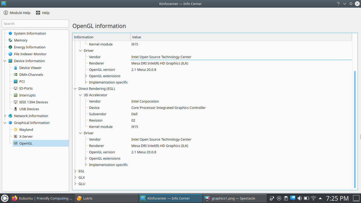Open Module Help
Screen dimensions: 361x203
17,13
